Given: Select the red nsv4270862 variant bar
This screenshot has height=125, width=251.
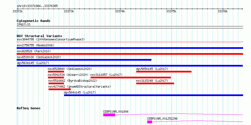Looking at the screenshot, I should [x=60, y=89].
